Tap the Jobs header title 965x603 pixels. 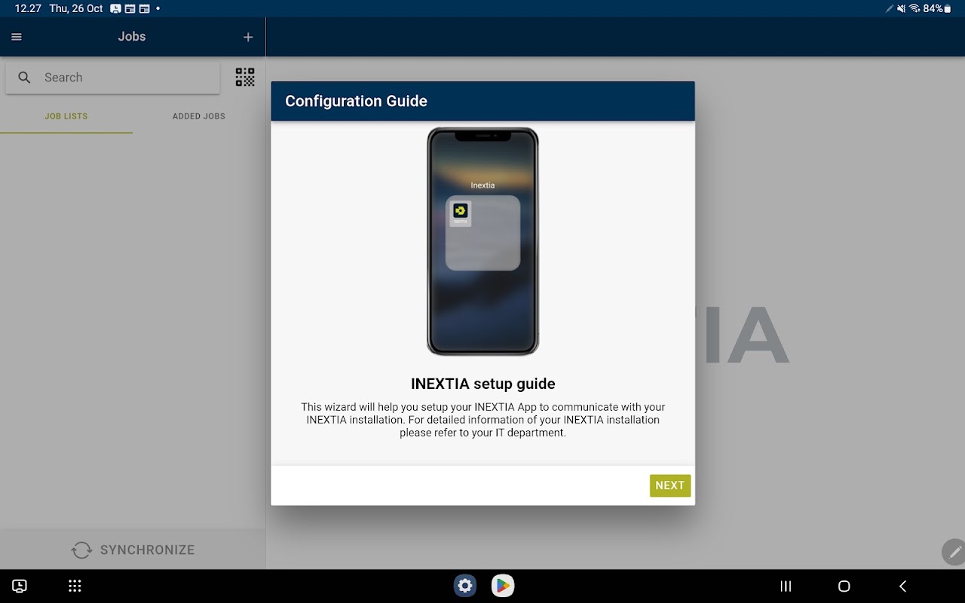(132, 36)
